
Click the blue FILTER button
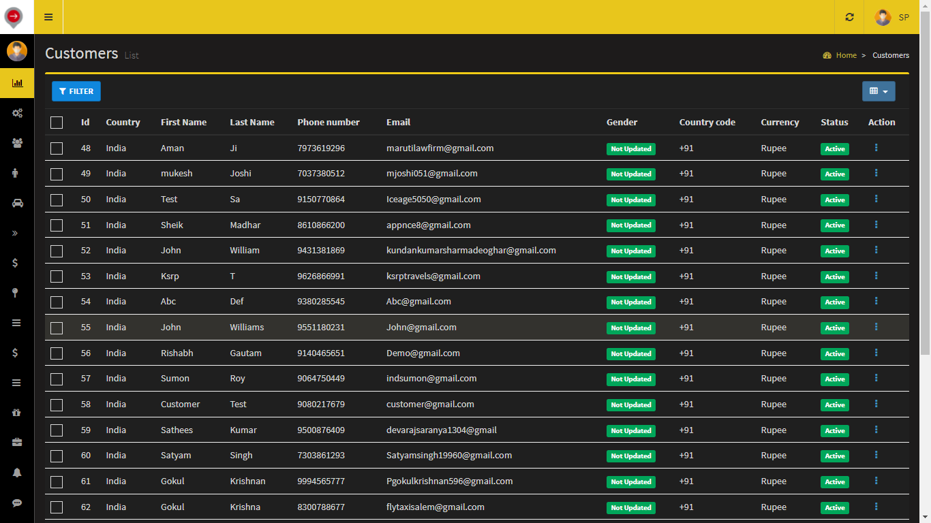click(76, 91)
